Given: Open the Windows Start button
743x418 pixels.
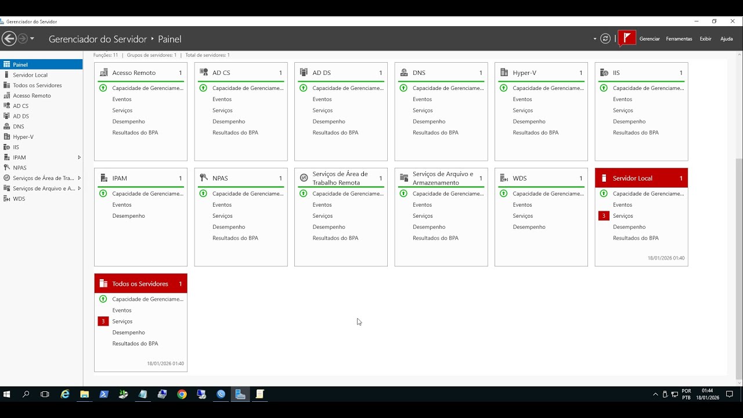Looking at the screenshot, I should tap(7, 394).
